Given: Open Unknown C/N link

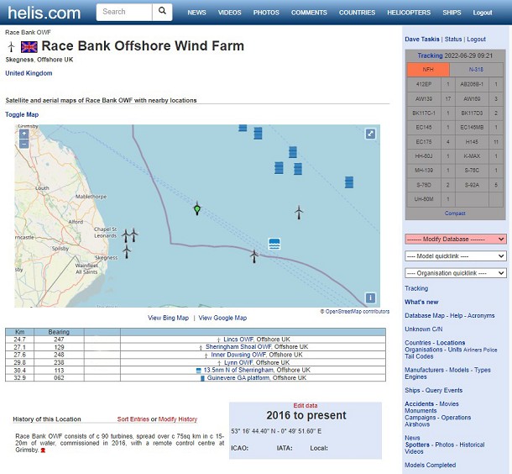Looking at the screenshot, I should 424,329.
